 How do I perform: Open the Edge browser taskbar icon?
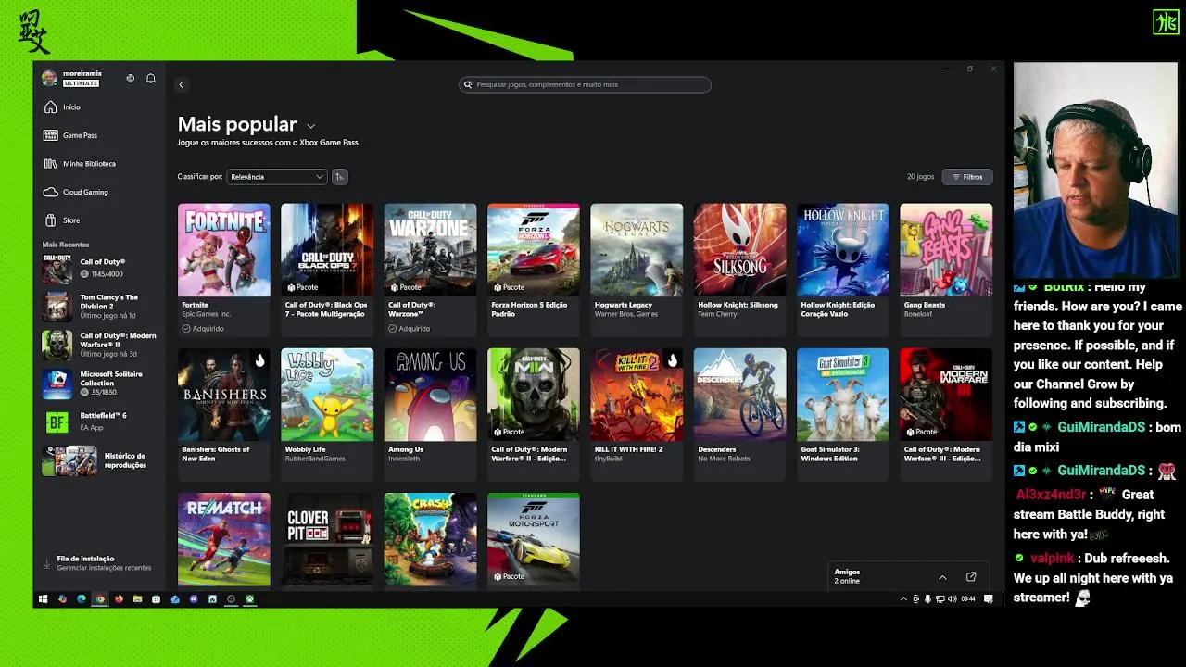[82, 599]
